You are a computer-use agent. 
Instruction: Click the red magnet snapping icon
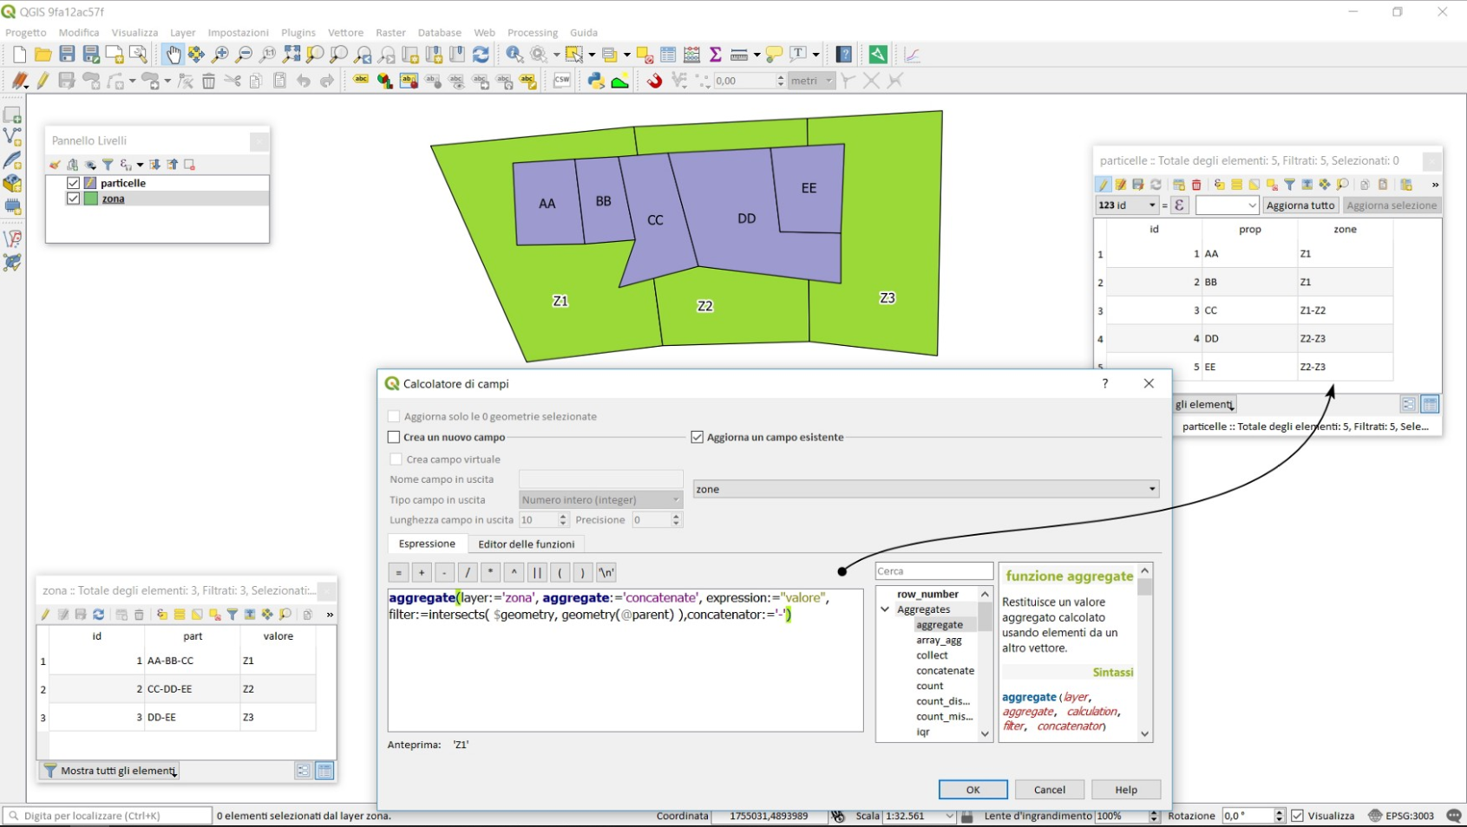coord(654,81)
